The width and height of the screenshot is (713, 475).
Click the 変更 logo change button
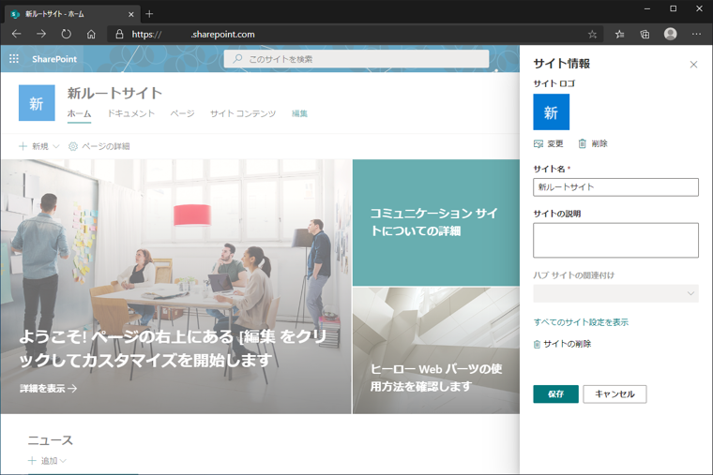click(549, 143)
